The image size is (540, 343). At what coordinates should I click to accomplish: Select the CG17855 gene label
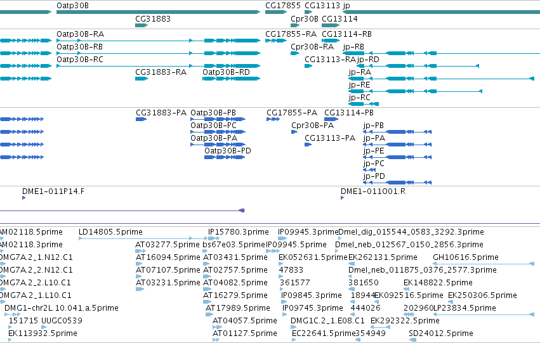point(283,6)
